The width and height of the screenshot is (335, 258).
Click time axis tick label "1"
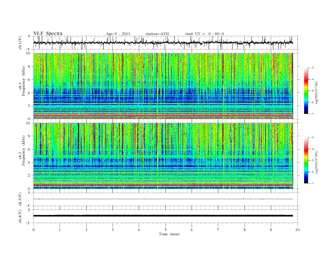coord(60,230)
